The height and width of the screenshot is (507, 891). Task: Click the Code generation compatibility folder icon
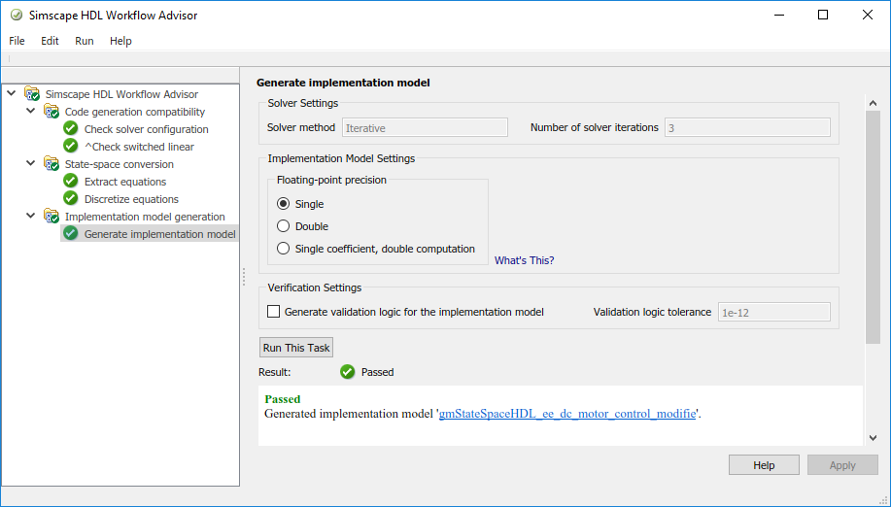pos(51,112)
